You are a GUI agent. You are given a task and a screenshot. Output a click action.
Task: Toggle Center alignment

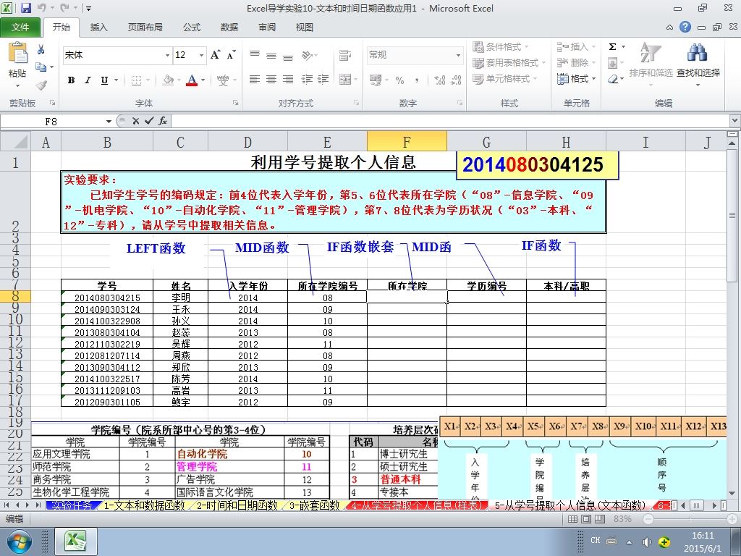coord(271,80)
